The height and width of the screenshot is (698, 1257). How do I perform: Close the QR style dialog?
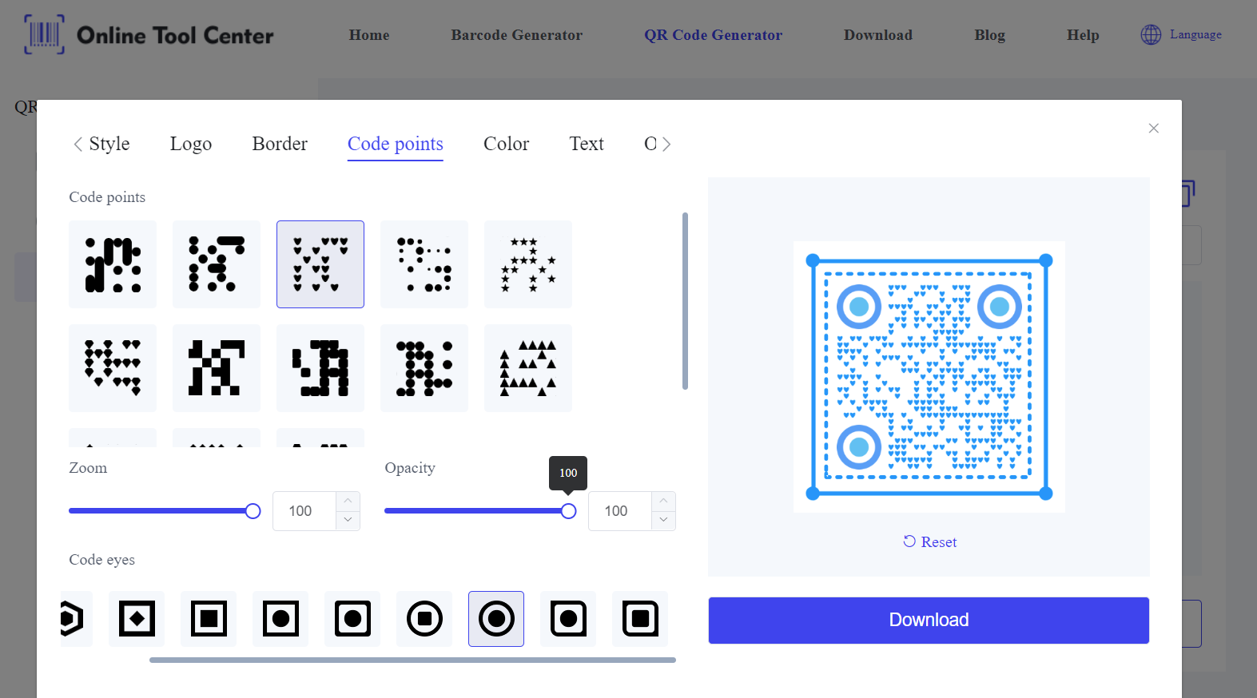click(1153, 128)
